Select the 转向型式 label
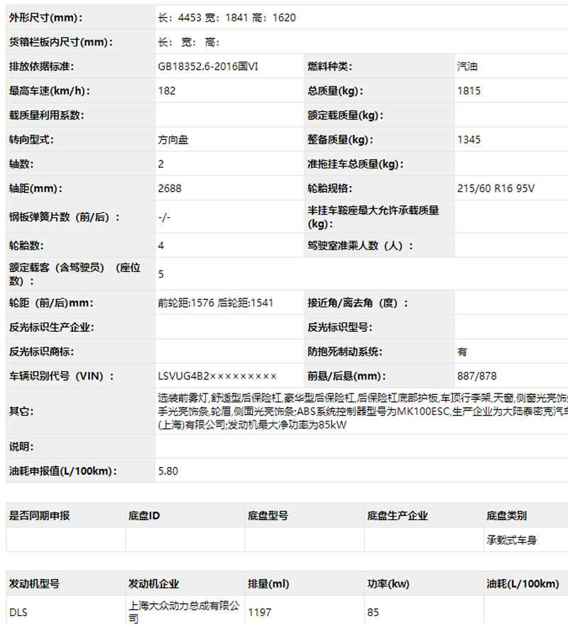The height and width of the screenshot is (628, 568). pyautogui.click(x=32, y=140)
